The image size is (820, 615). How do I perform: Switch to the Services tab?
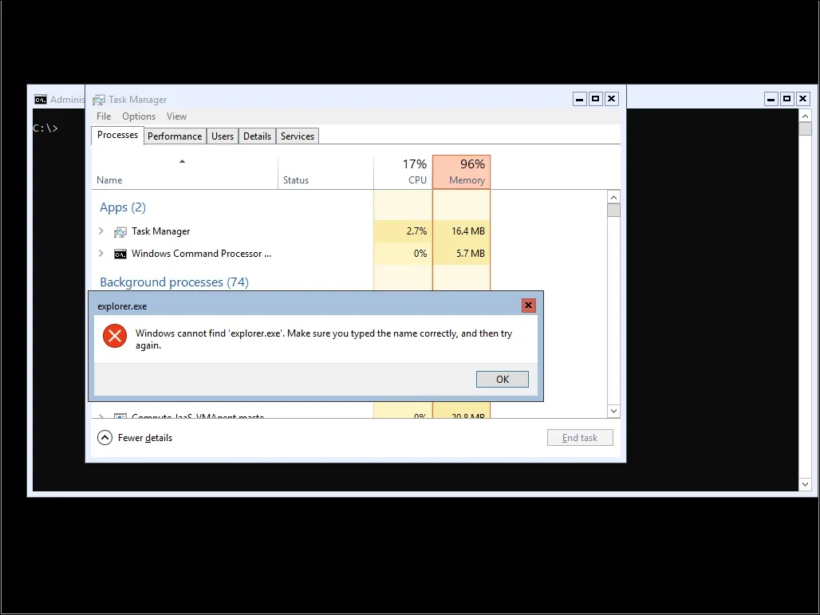coord(297,136)
